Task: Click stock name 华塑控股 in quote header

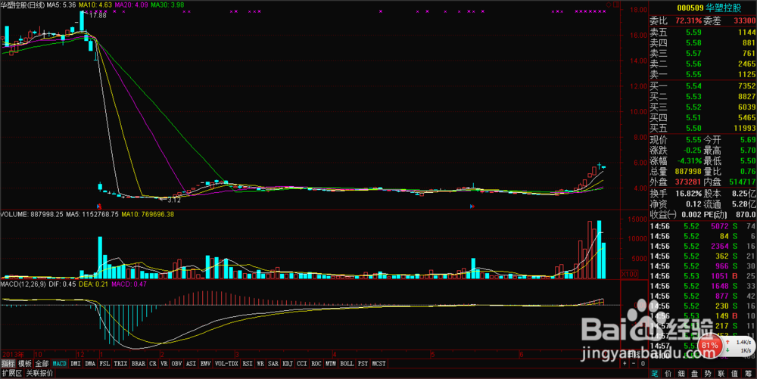Action: point(723,8)
